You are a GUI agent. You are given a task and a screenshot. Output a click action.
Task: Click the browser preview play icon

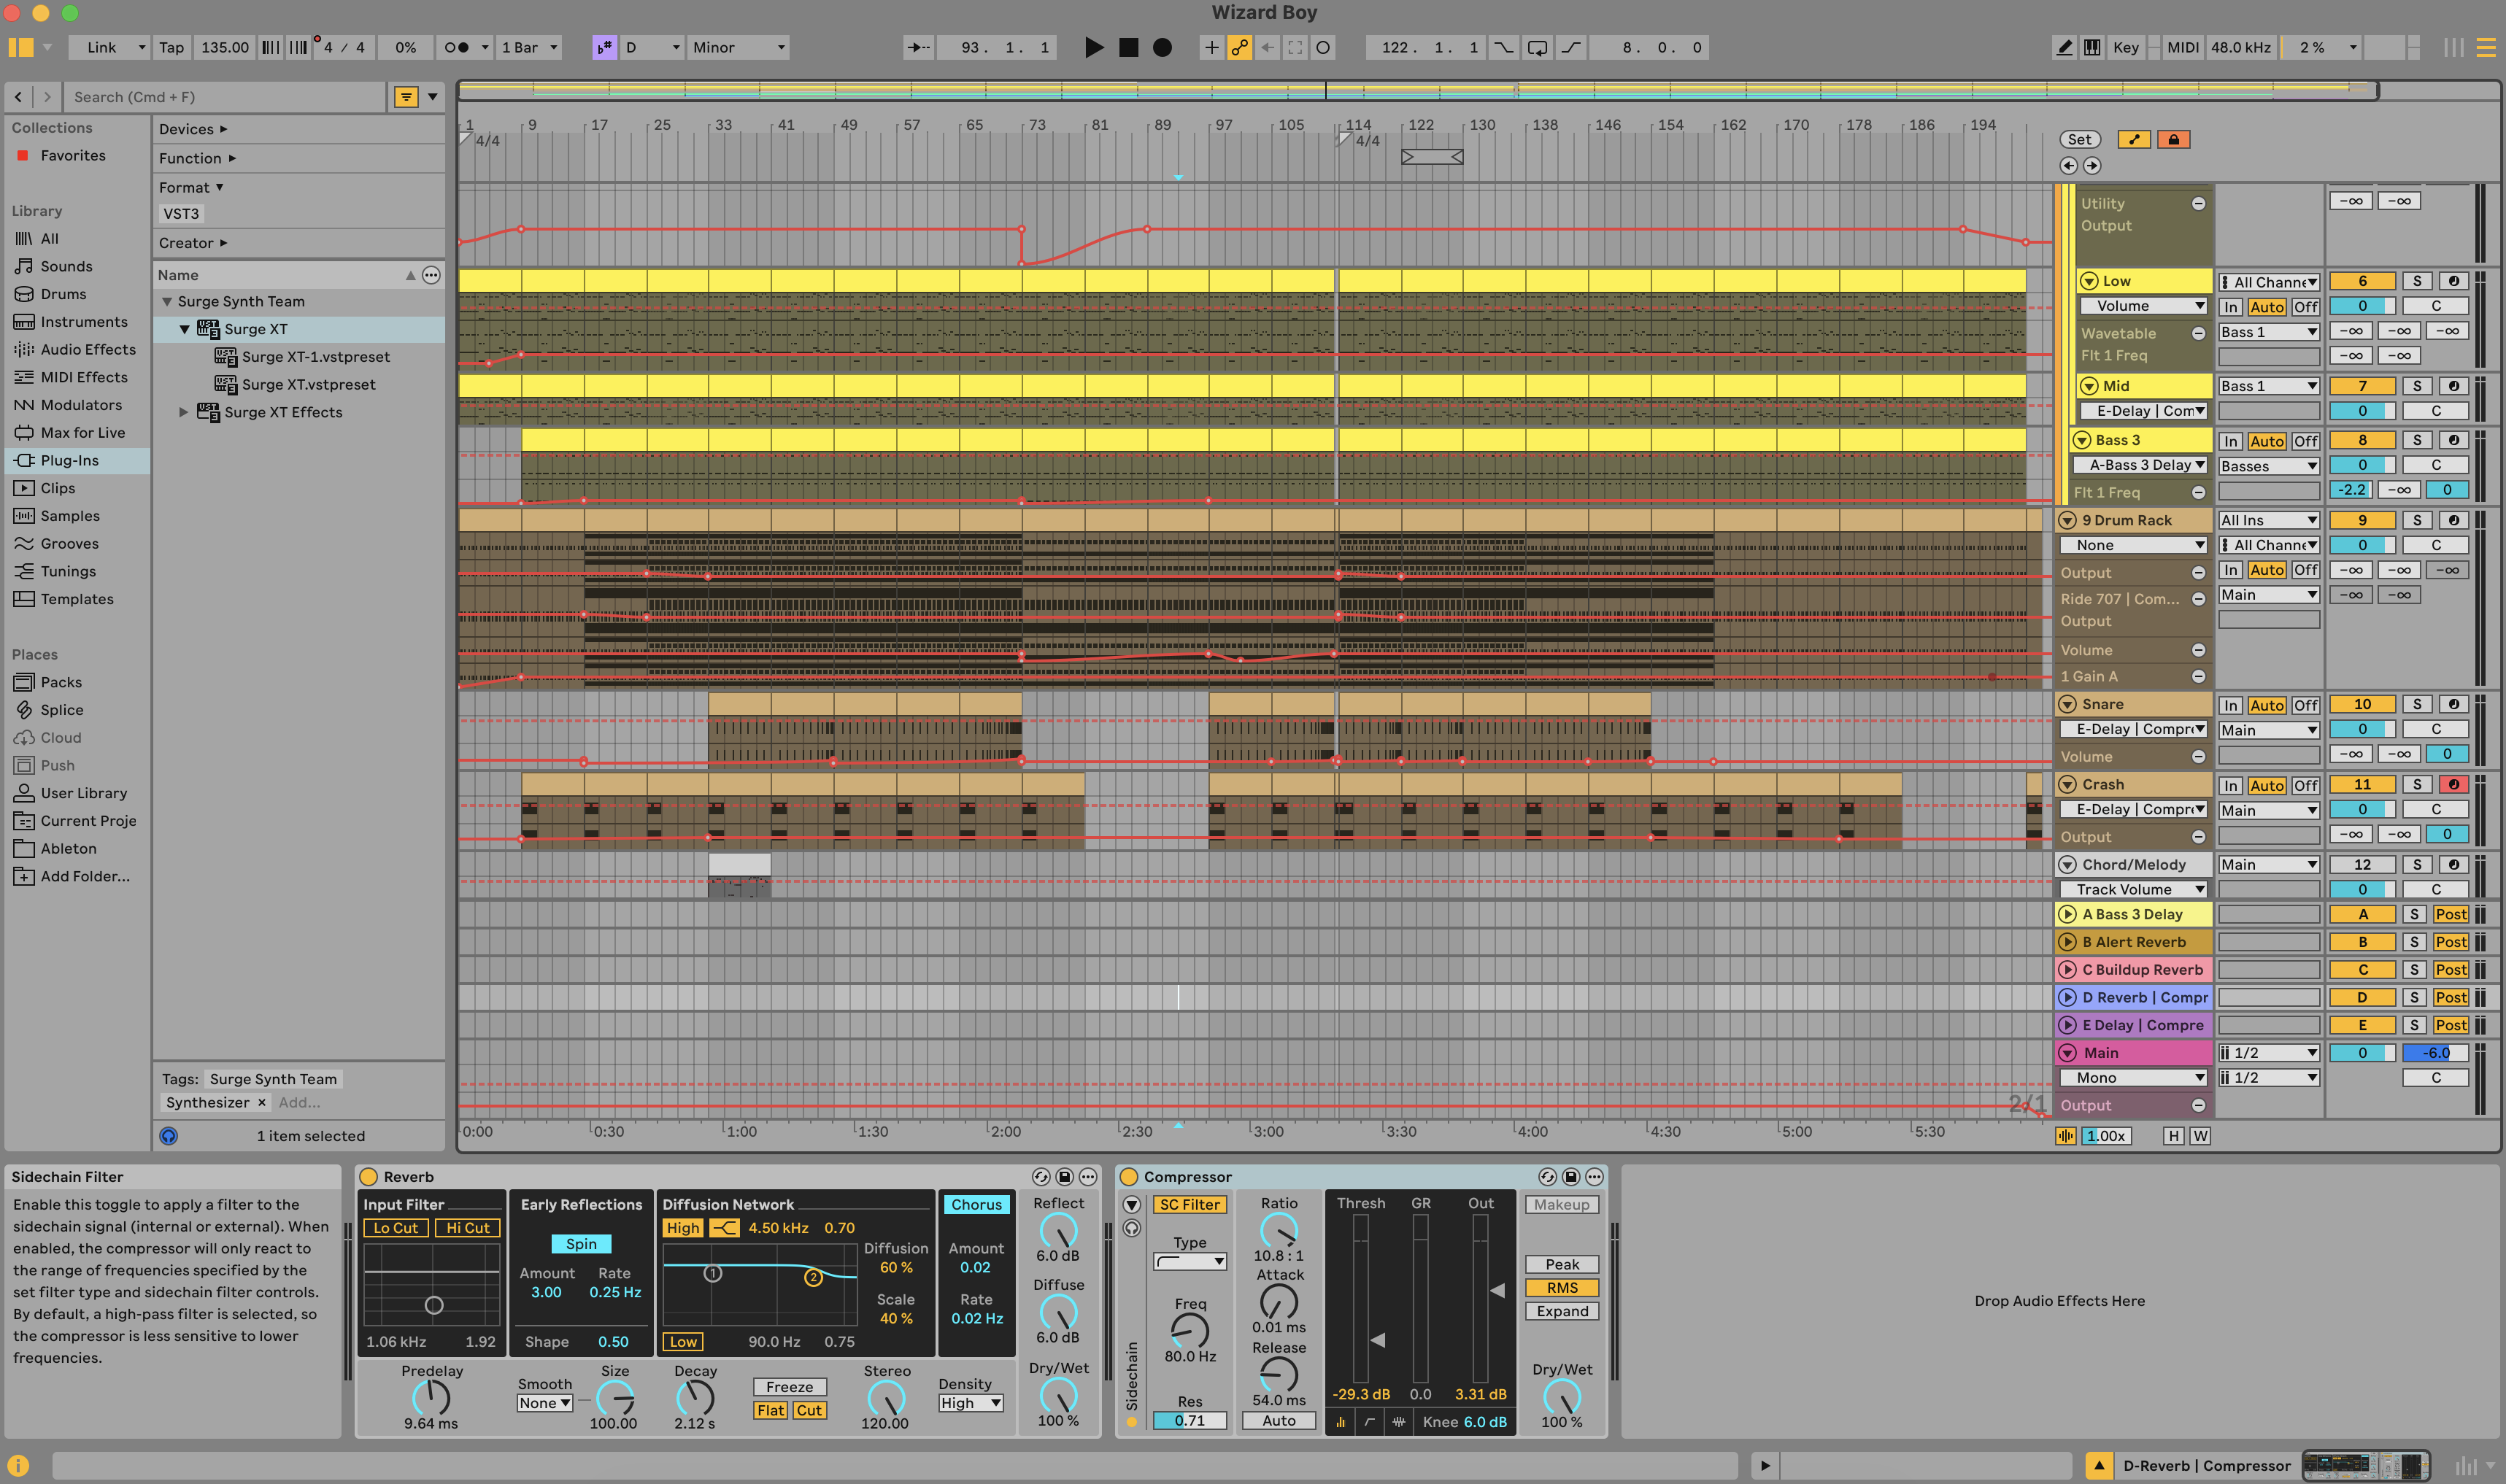point(168,1136)
